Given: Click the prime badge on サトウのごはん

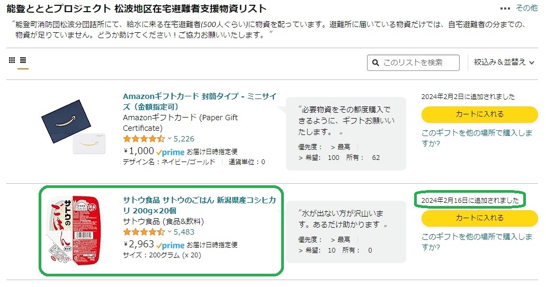Looking at the screenshot, I should [x=171, y=246].
